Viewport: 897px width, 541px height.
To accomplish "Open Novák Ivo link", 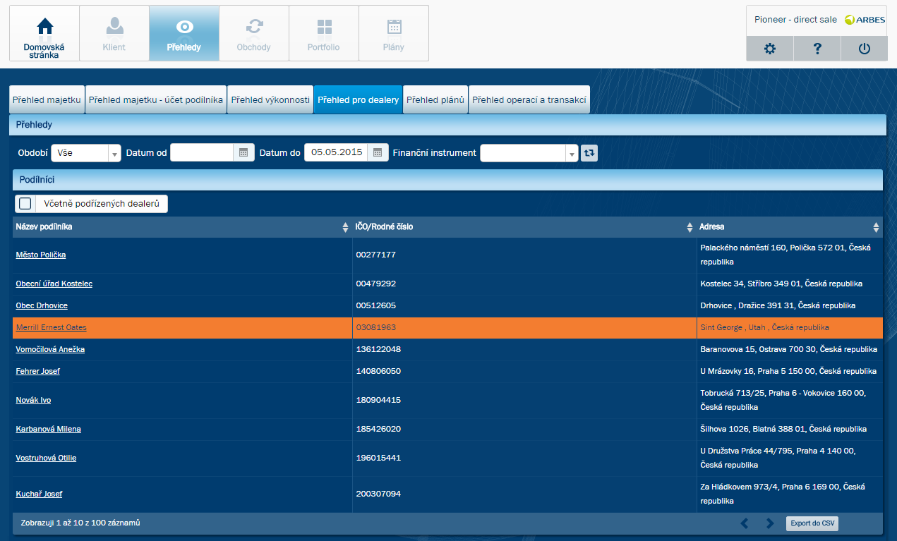I will point(33,400).
